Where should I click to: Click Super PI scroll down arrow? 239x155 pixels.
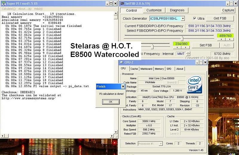click(116, 132)
